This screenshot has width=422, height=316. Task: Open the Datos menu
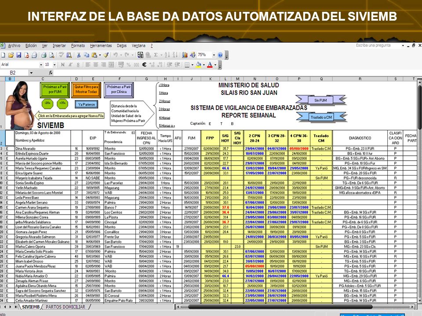(x=122, y=46)
